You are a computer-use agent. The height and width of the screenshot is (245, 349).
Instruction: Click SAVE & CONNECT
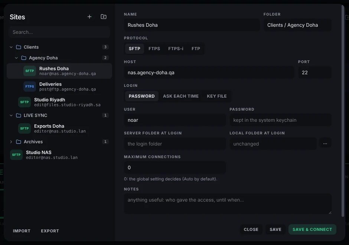point(312,229)
